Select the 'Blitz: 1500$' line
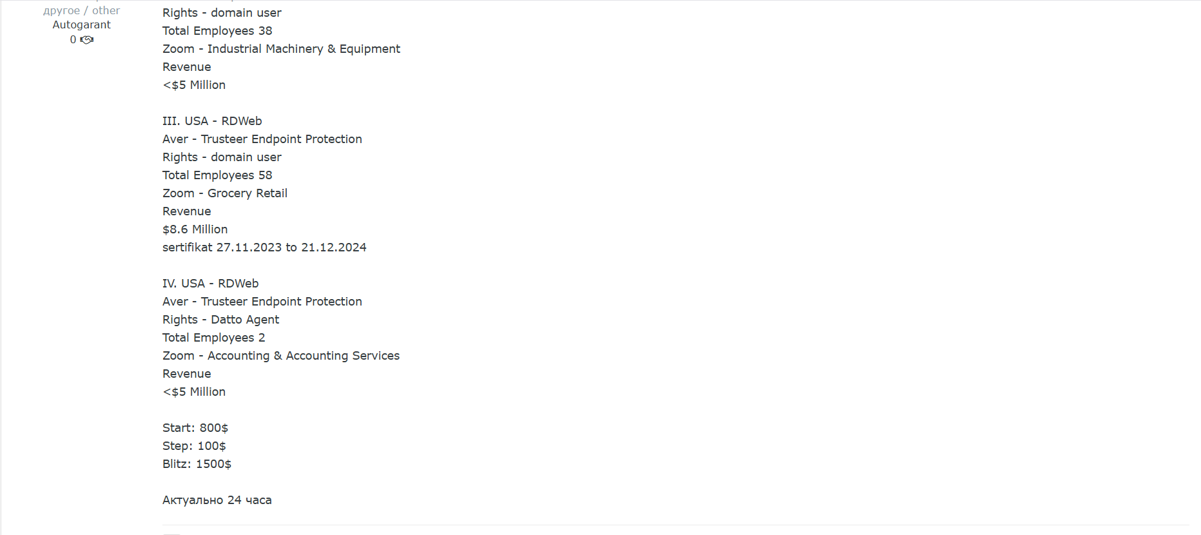The image size is (1201, 535). click(197, 464)
